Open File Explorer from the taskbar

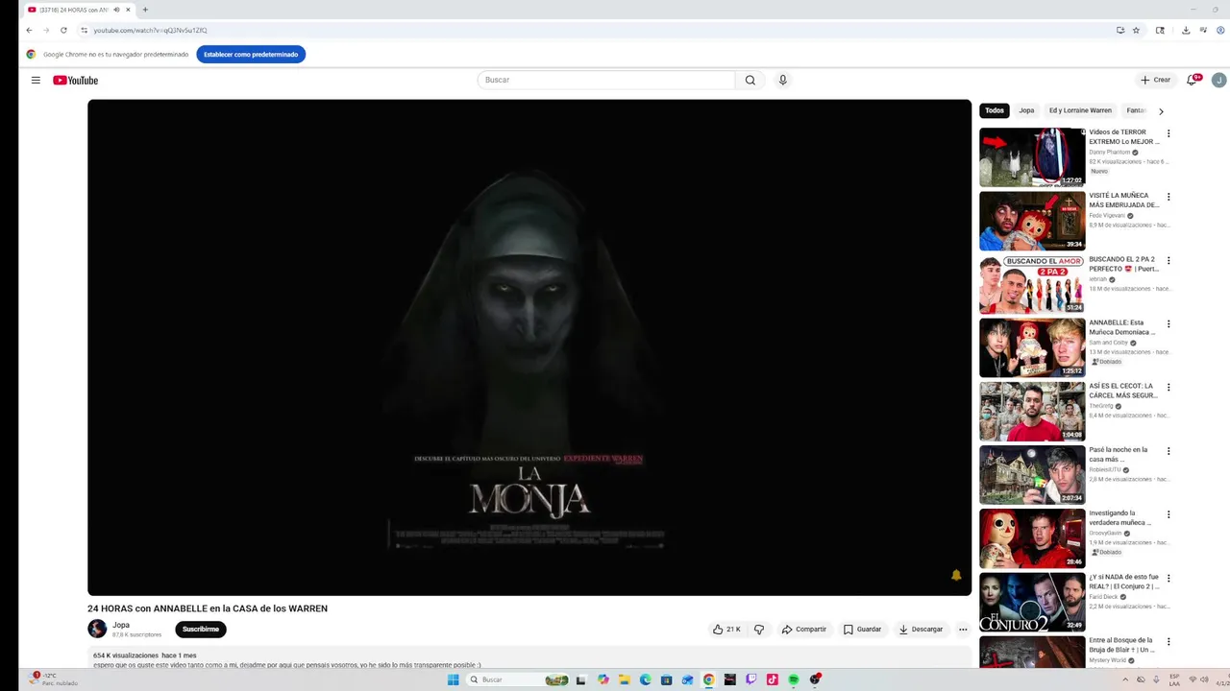pyautogui.click(x=624, y=679)
